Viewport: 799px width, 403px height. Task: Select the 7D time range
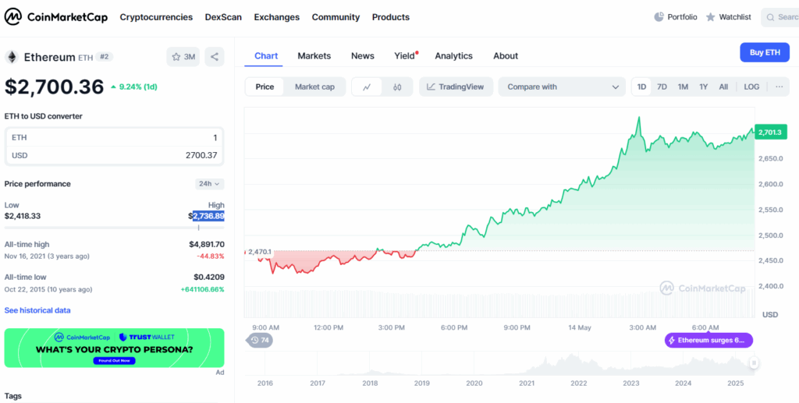coord(662,87)
